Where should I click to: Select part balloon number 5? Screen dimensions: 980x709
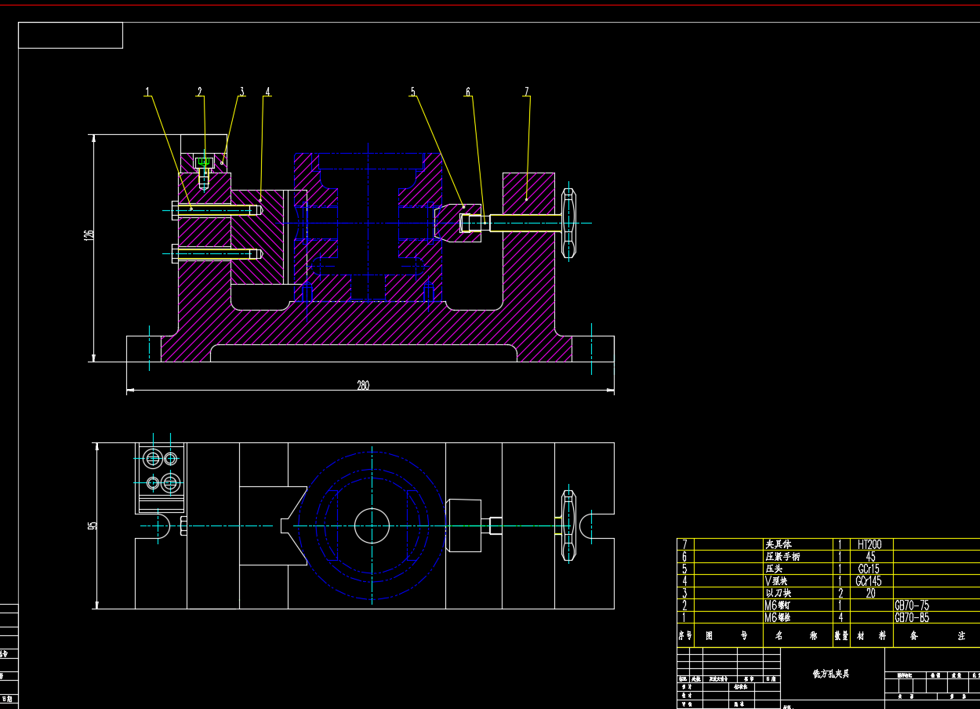tap(413, 92)
